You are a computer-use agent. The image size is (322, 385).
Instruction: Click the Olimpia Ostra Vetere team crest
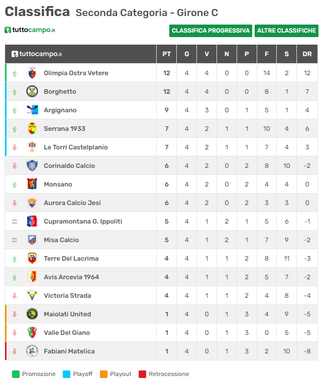[32, 73]
